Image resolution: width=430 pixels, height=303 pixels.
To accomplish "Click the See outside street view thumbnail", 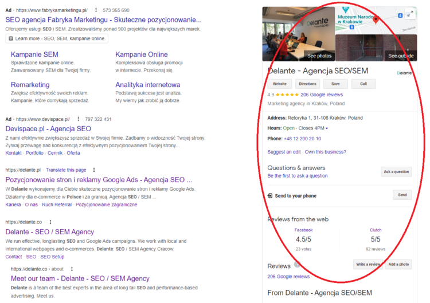I will [x=376, y=48].
